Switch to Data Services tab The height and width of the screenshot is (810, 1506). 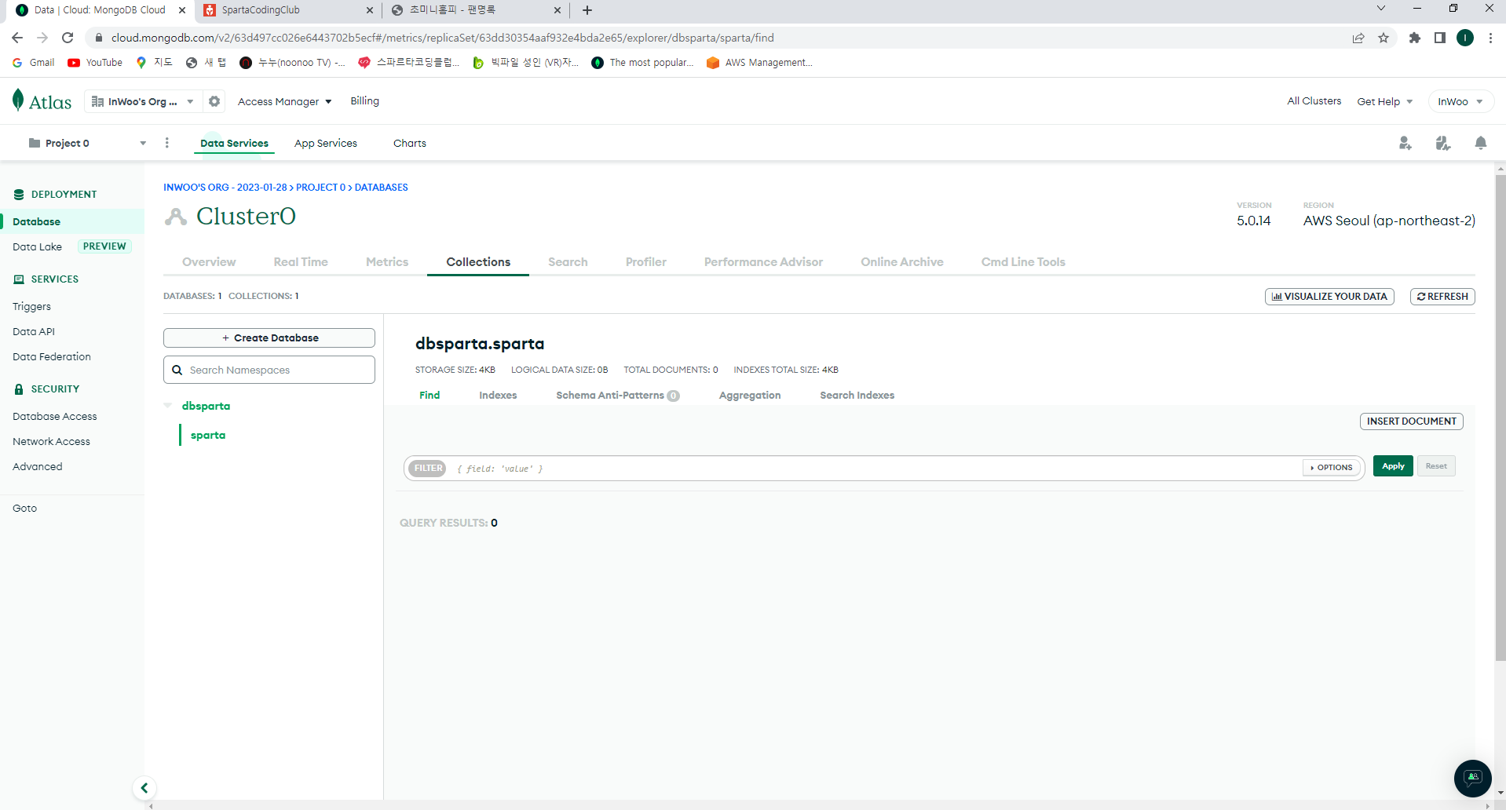click(234, 143)
